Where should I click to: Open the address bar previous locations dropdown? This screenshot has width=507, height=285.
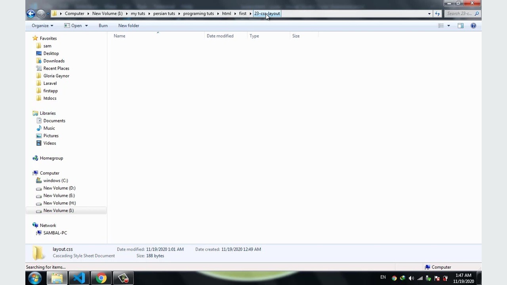tap(429, 14)
